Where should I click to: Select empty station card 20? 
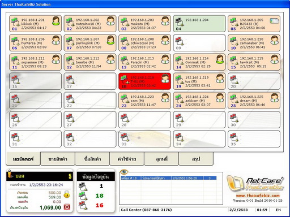click(x=254, y=81)
